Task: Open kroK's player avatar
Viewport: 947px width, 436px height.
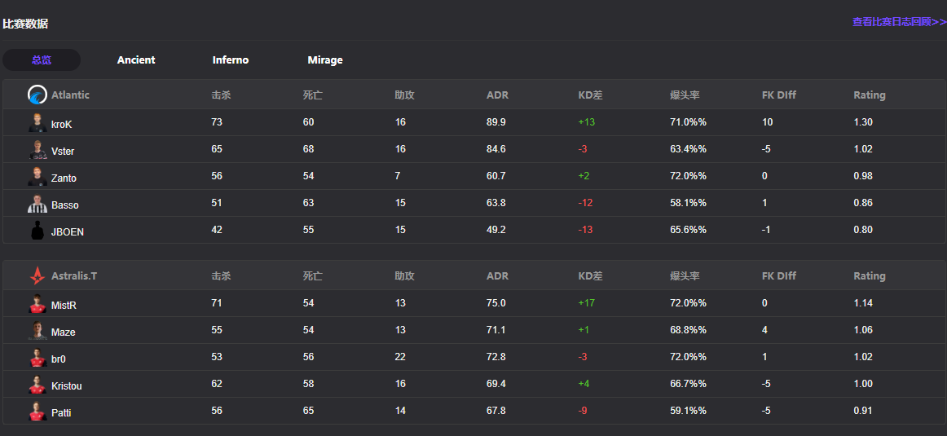Action: (x=37, y=122)
